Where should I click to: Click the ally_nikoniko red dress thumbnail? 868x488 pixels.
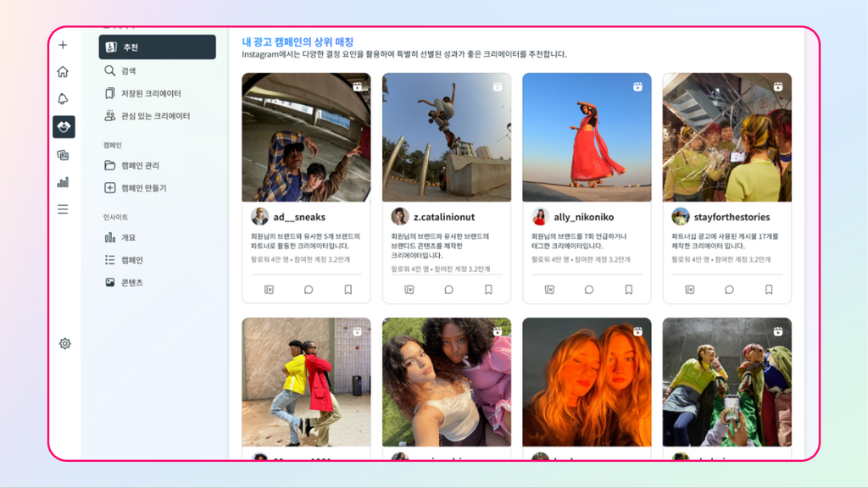pyautogui.click(x=587, y=137)
